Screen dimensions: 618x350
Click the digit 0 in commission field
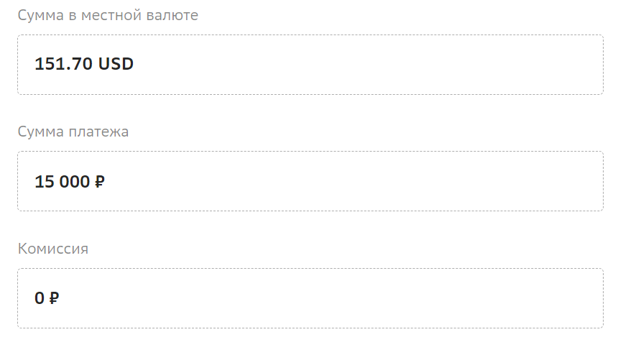tap(40, 298)
